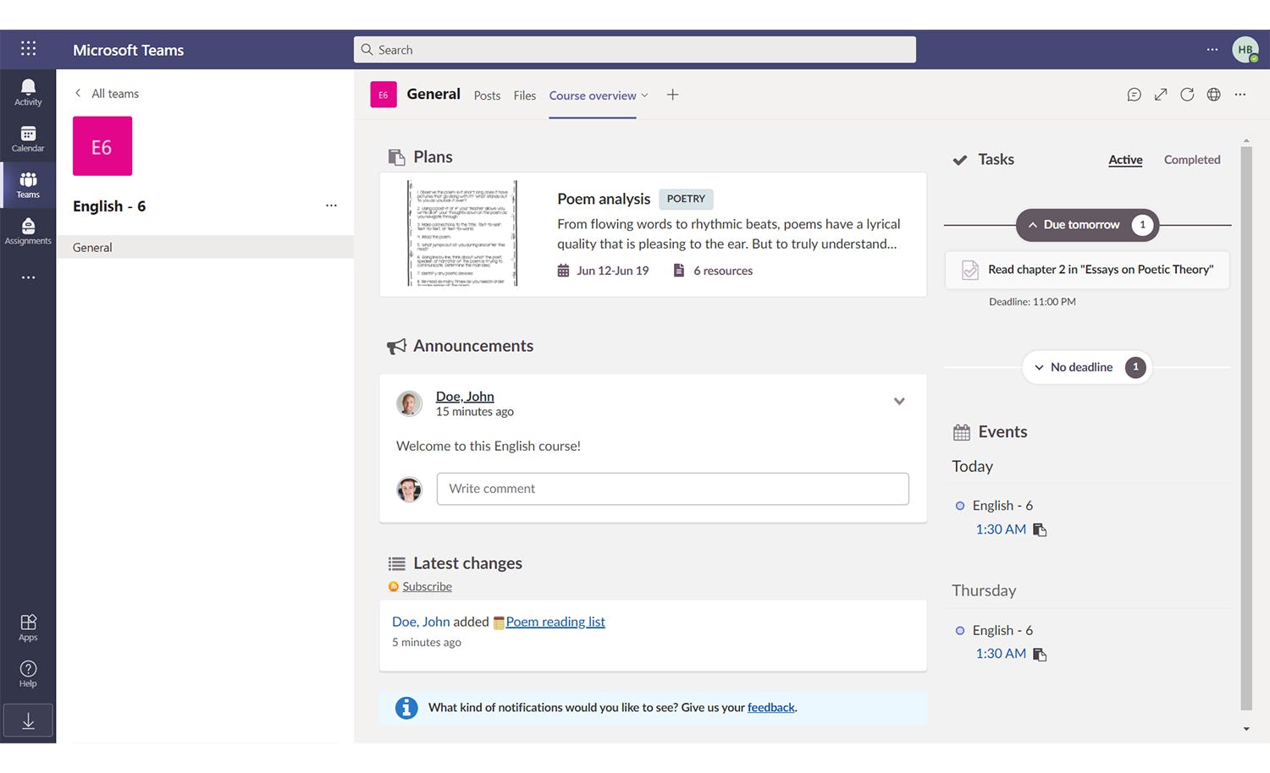
Task: Open Thursday's 1:30 AM event time
Action: coord(1001,654)
